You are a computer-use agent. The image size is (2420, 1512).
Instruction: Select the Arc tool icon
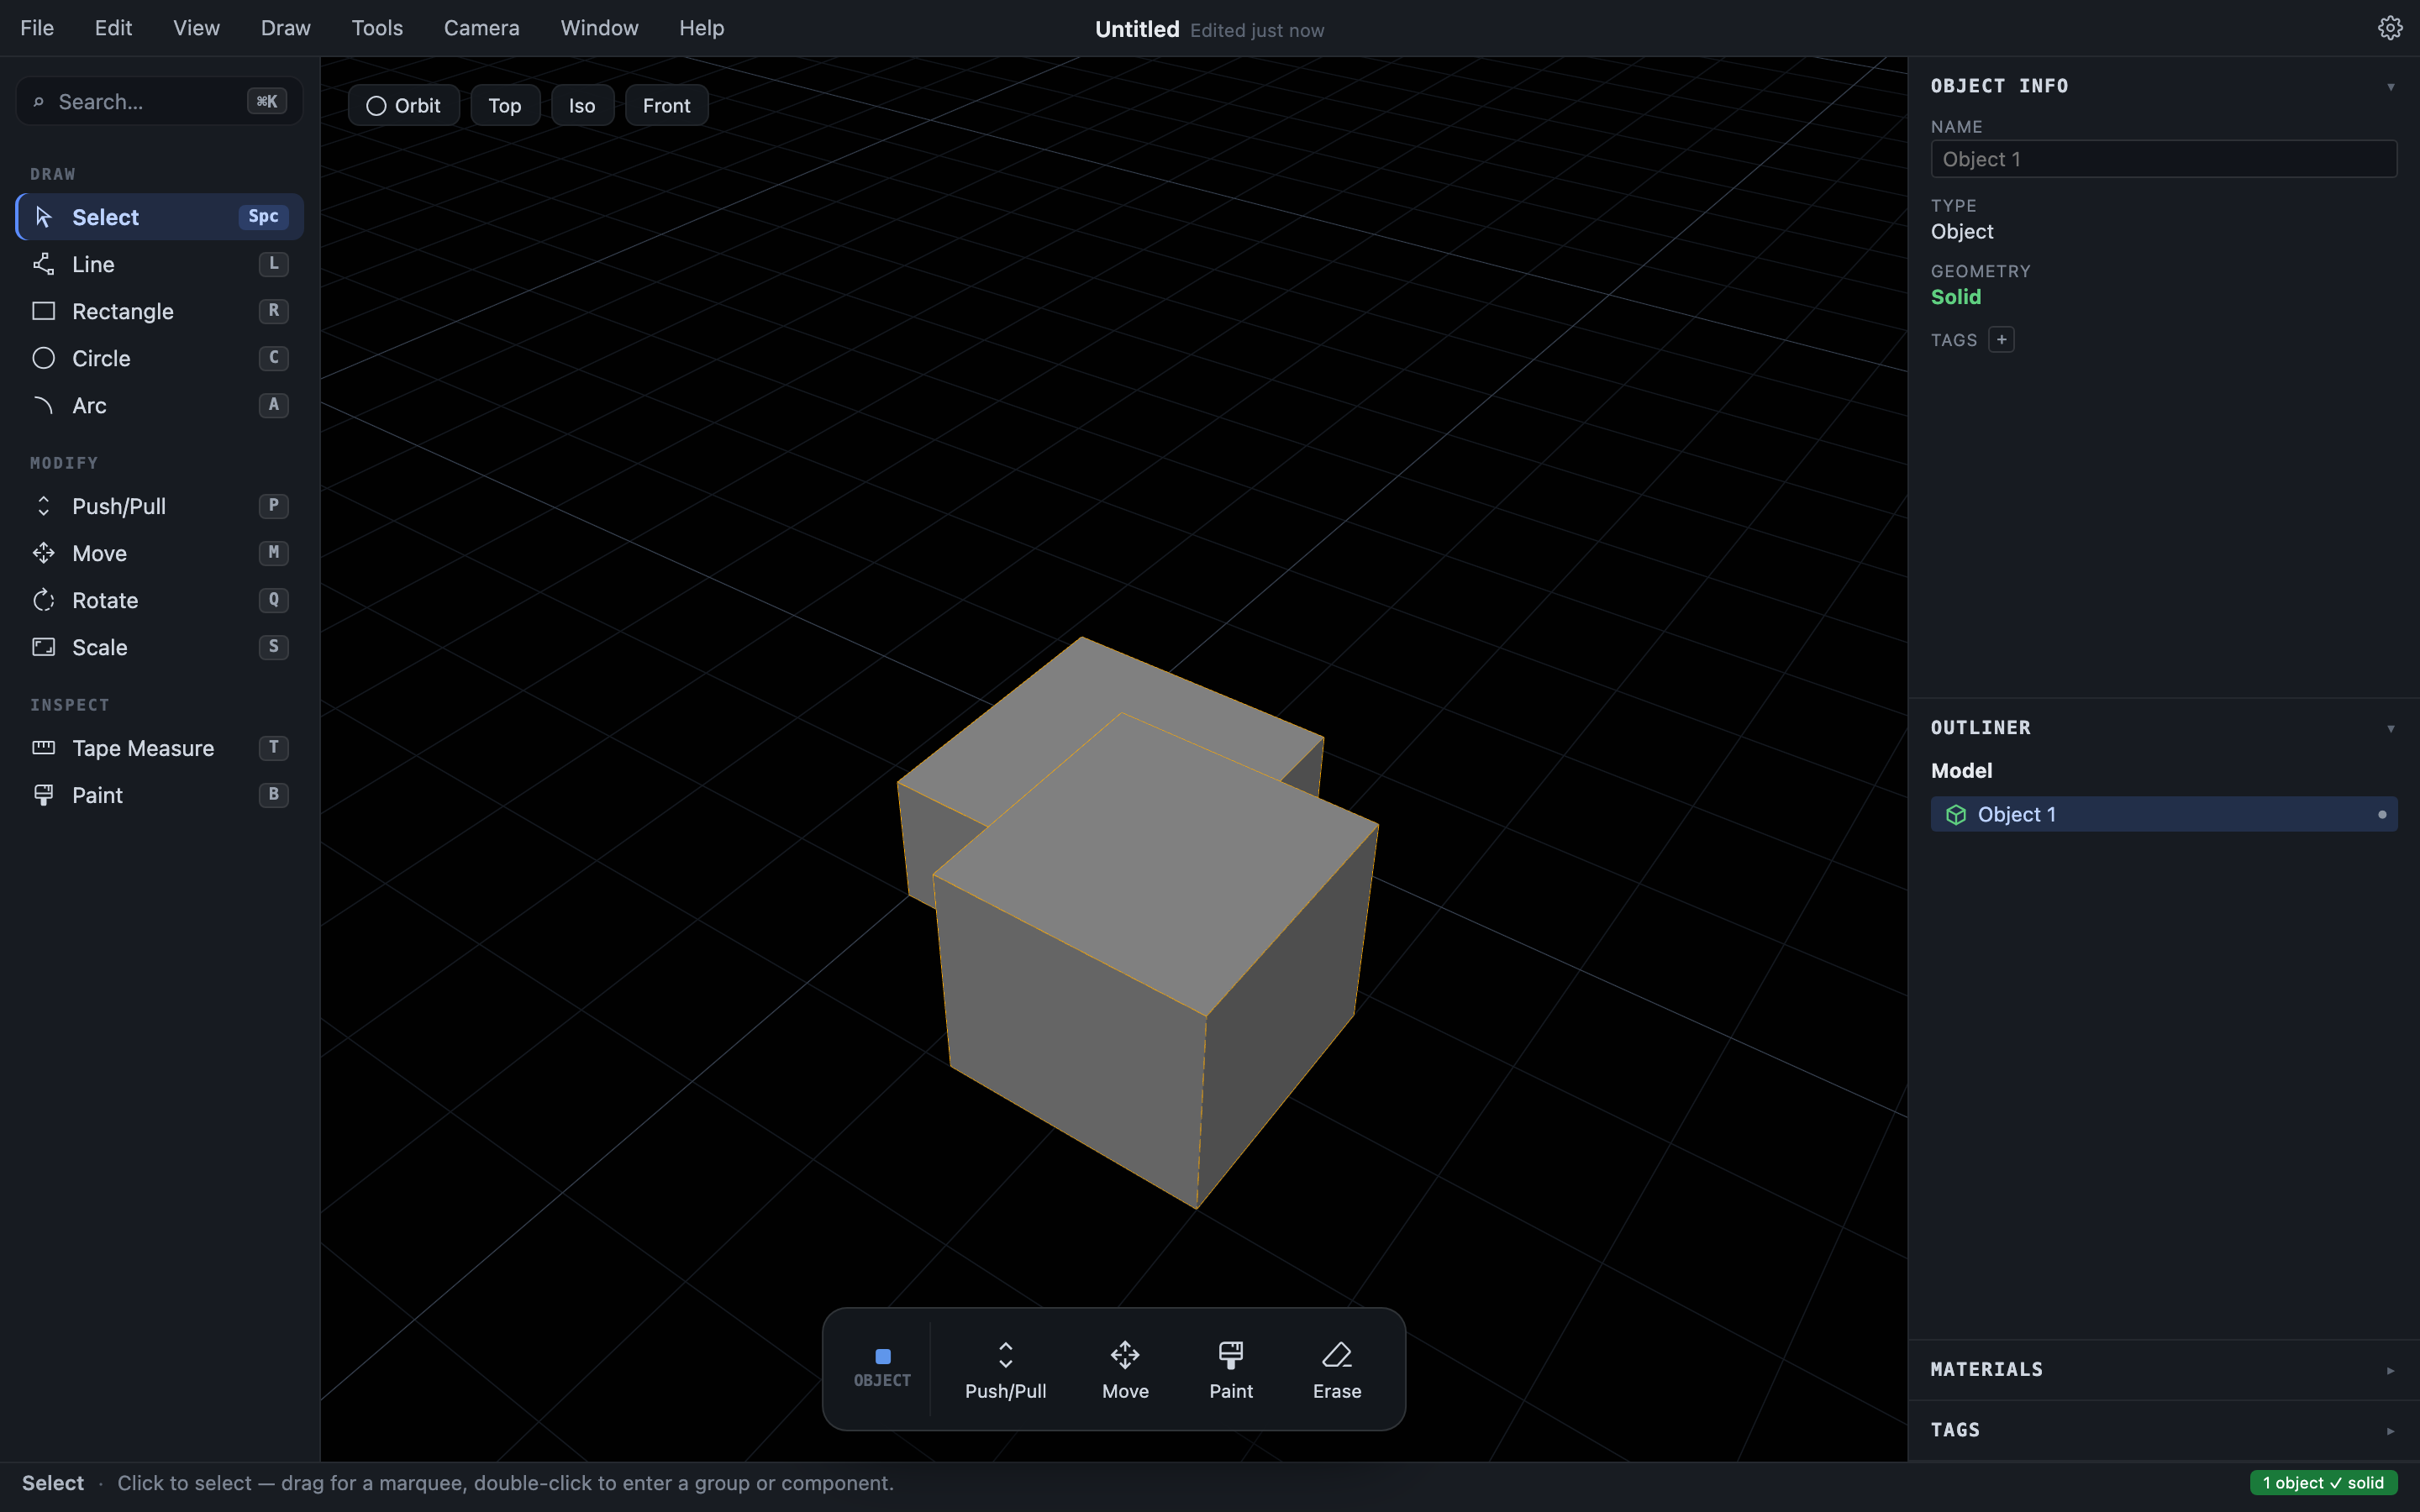(43, 405)
